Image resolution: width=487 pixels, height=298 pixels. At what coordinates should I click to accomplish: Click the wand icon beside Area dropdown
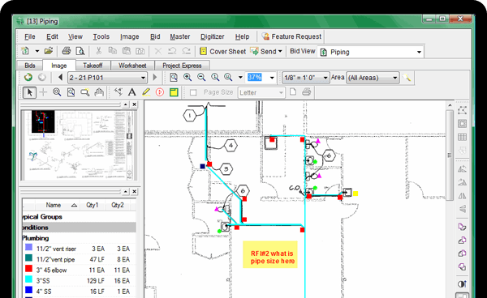point(407,77)
